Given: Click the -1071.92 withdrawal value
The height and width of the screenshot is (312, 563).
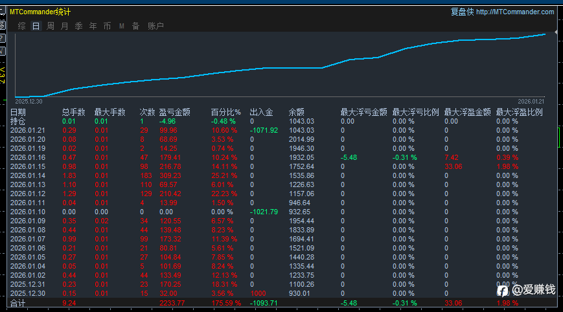Looking at the screenshot, I should click(264, 131).
